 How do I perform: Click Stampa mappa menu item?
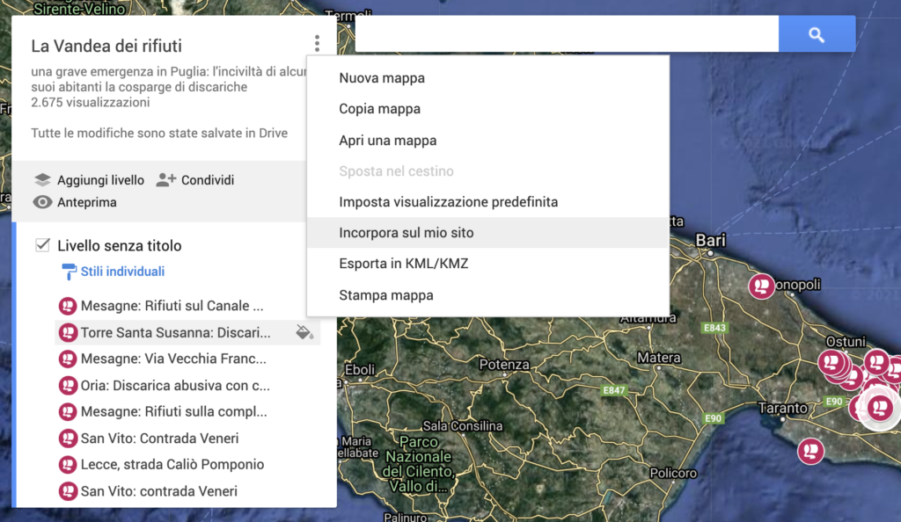(x=487, y=295)
